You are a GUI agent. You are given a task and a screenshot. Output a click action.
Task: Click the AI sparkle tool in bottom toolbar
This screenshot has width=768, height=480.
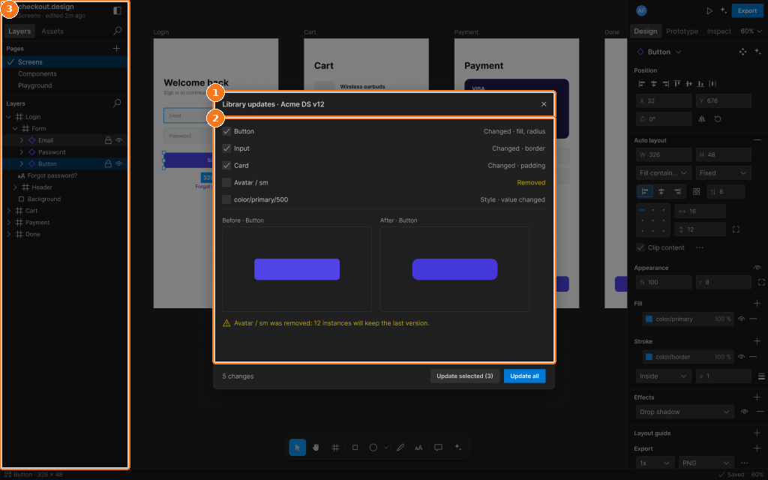458,447
